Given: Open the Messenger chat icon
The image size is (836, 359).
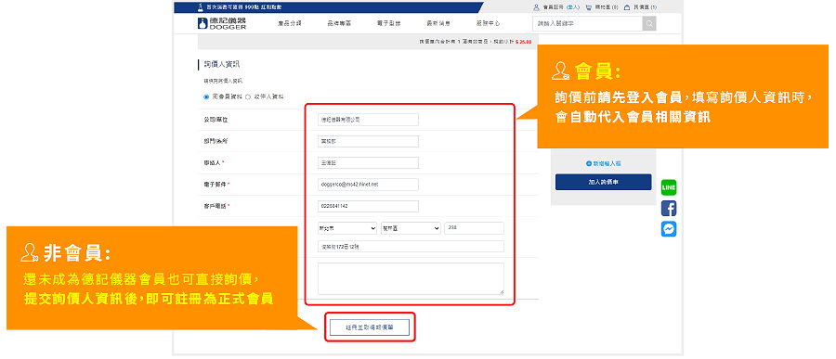Looking at the screenshot, I should (x=669, y=229).
